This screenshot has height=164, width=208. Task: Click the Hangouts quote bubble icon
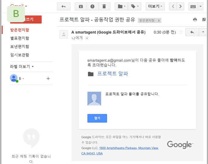click(31, 138)
